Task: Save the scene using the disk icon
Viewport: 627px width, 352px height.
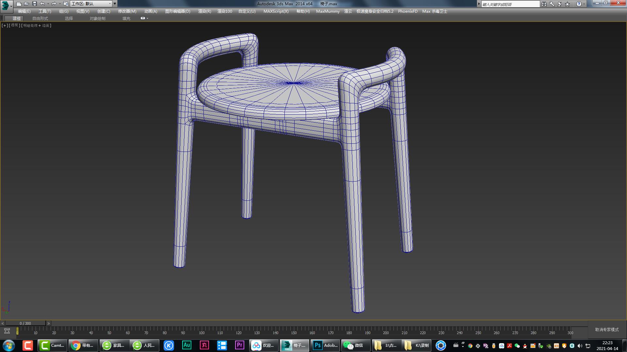Action: tap(34, 4)
